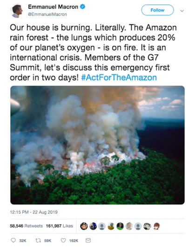Click the Emmanuel Macron display name
Image resolution: width=195 pixels, height=252 pixels.
pos(53,7)
